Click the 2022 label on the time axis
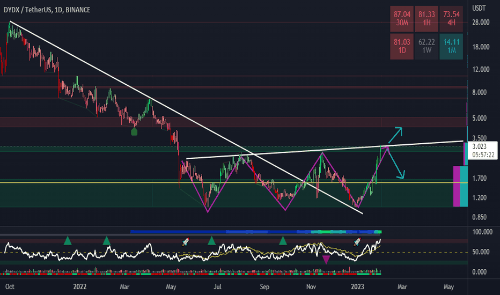 click(80, 287)
